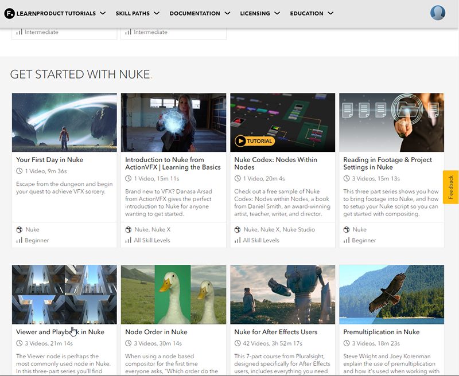Click product icon in Reading in Footage card
The image size is (459, 376).
tap(347, 230)
